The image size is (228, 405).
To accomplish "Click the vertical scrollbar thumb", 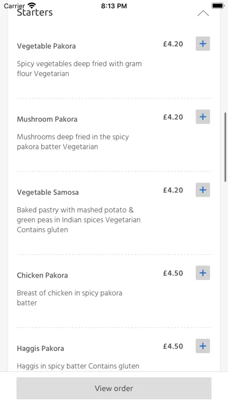I will 225,147.
